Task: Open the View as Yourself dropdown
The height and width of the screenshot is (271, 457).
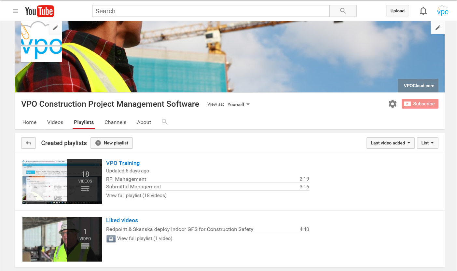Action: coord(238,104)
